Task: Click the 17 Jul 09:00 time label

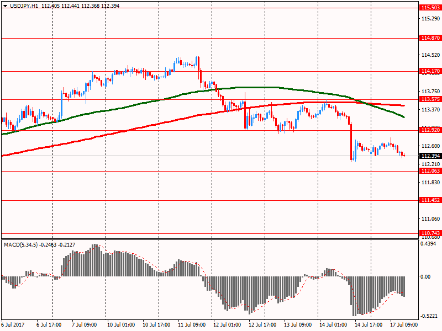Action: point(404,324)
